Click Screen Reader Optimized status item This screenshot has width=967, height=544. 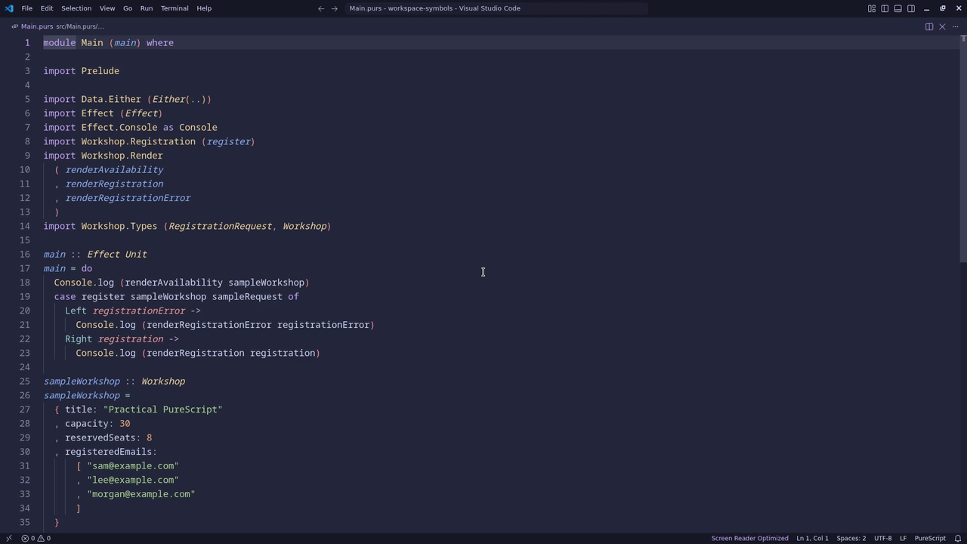click(749, 538)
